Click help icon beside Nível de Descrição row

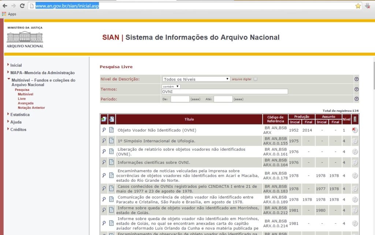pyautogui.click(x=356, y=79)
